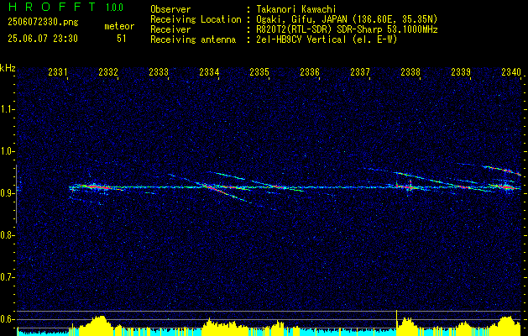Click the 2337 time marker
Viewport: 528px width, 336px height.
pos(359,72)
